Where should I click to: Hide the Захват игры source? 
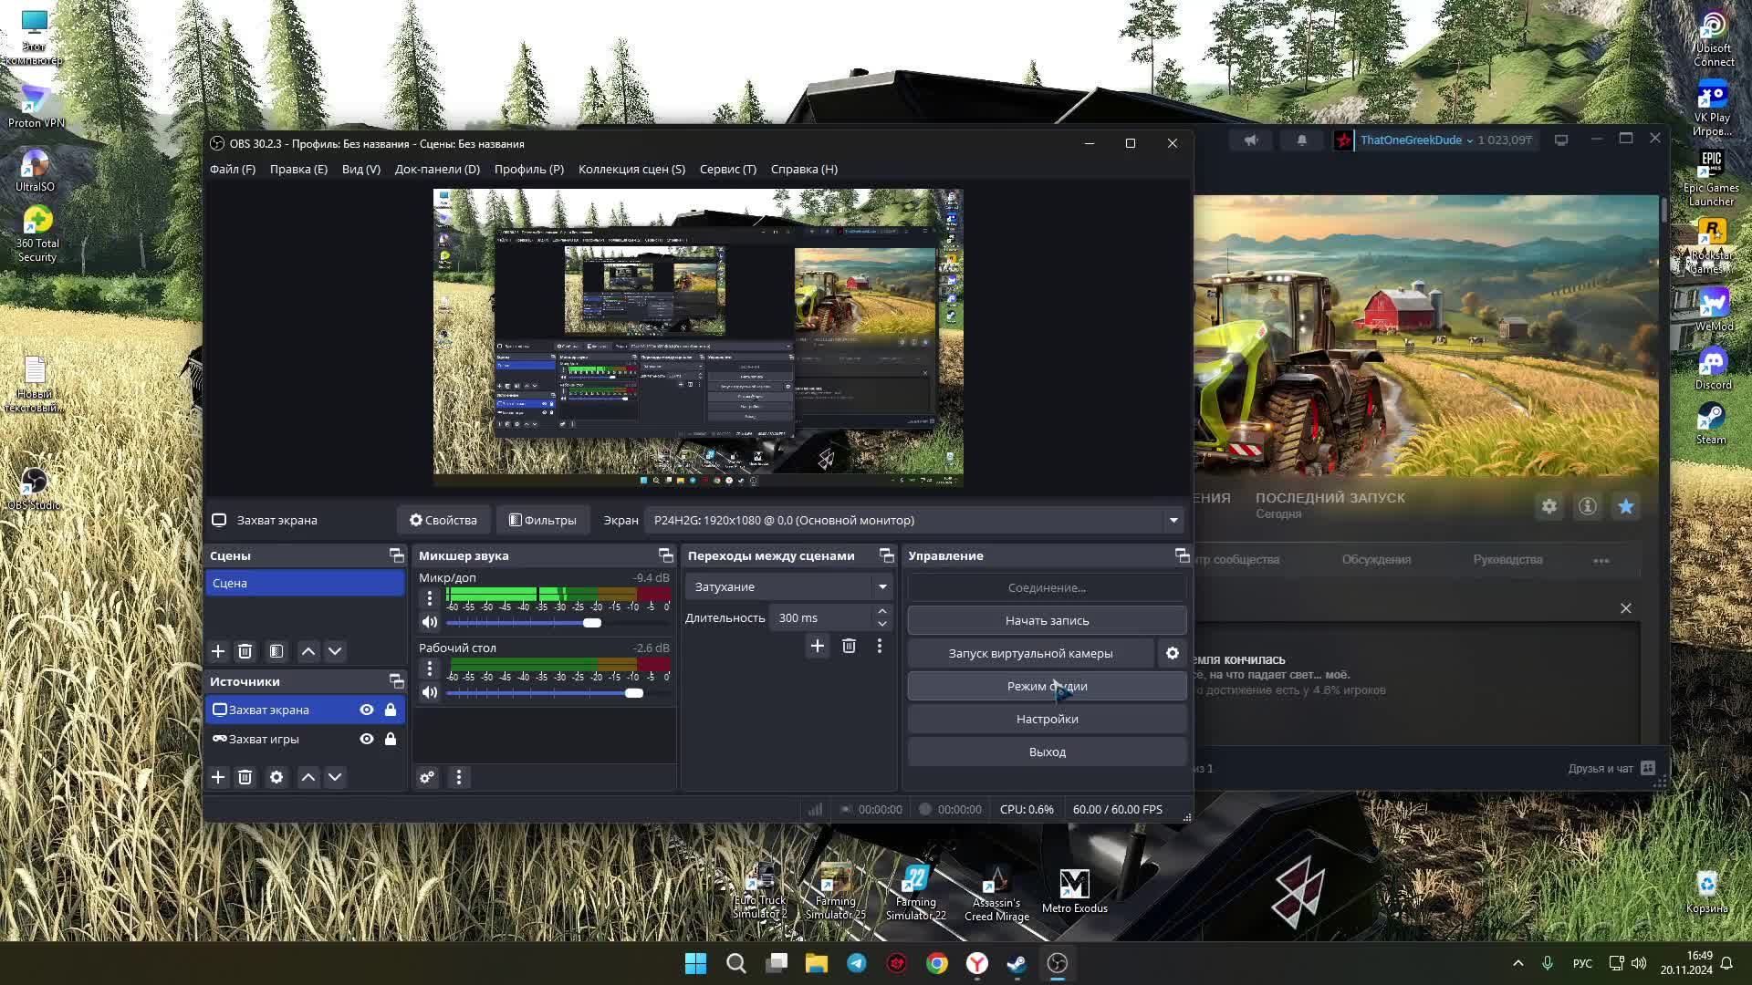[367, 739]
